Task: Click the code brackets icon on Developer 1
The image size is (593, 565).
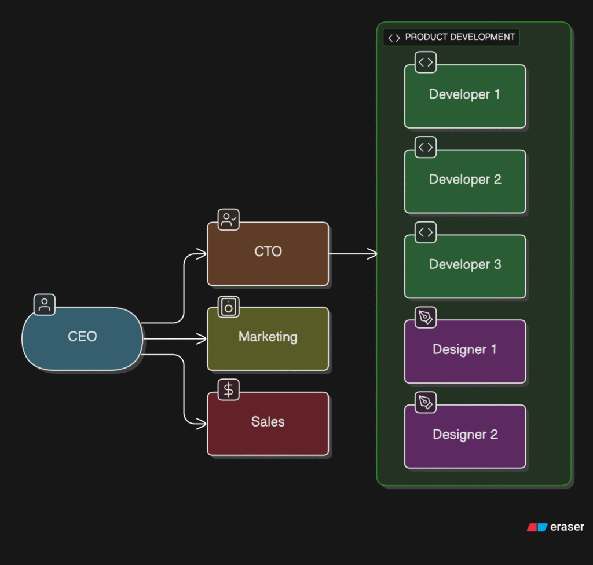Action: coord(426,62)
